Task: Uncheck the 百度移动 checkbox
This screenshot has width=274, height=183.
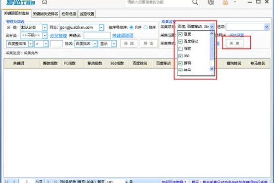Action: tap(180, 42)
